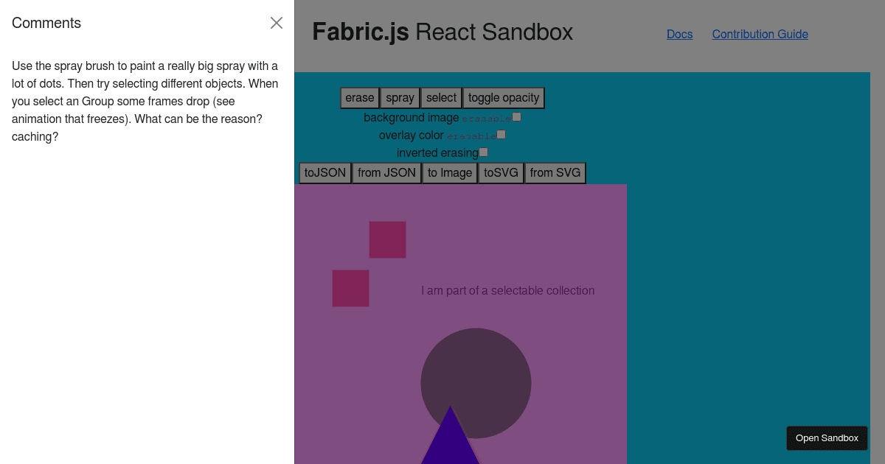The height and width of the screenshot is (464, 885).
Task: Open the Contribution Guide
Action: [760, 34]
